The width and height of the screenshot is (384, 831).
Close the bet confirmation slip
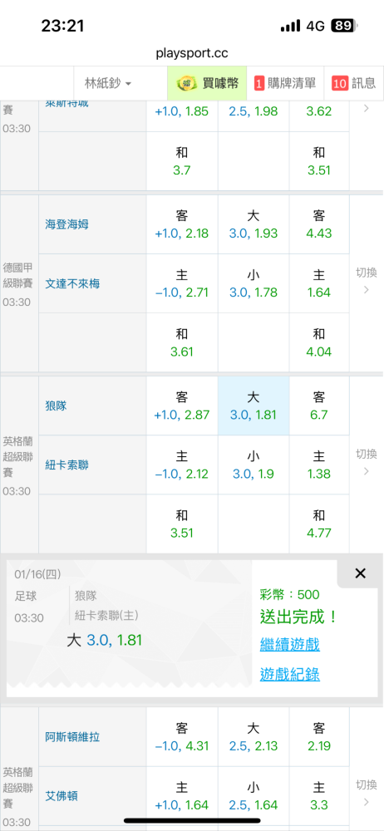[x=360, y=573]
